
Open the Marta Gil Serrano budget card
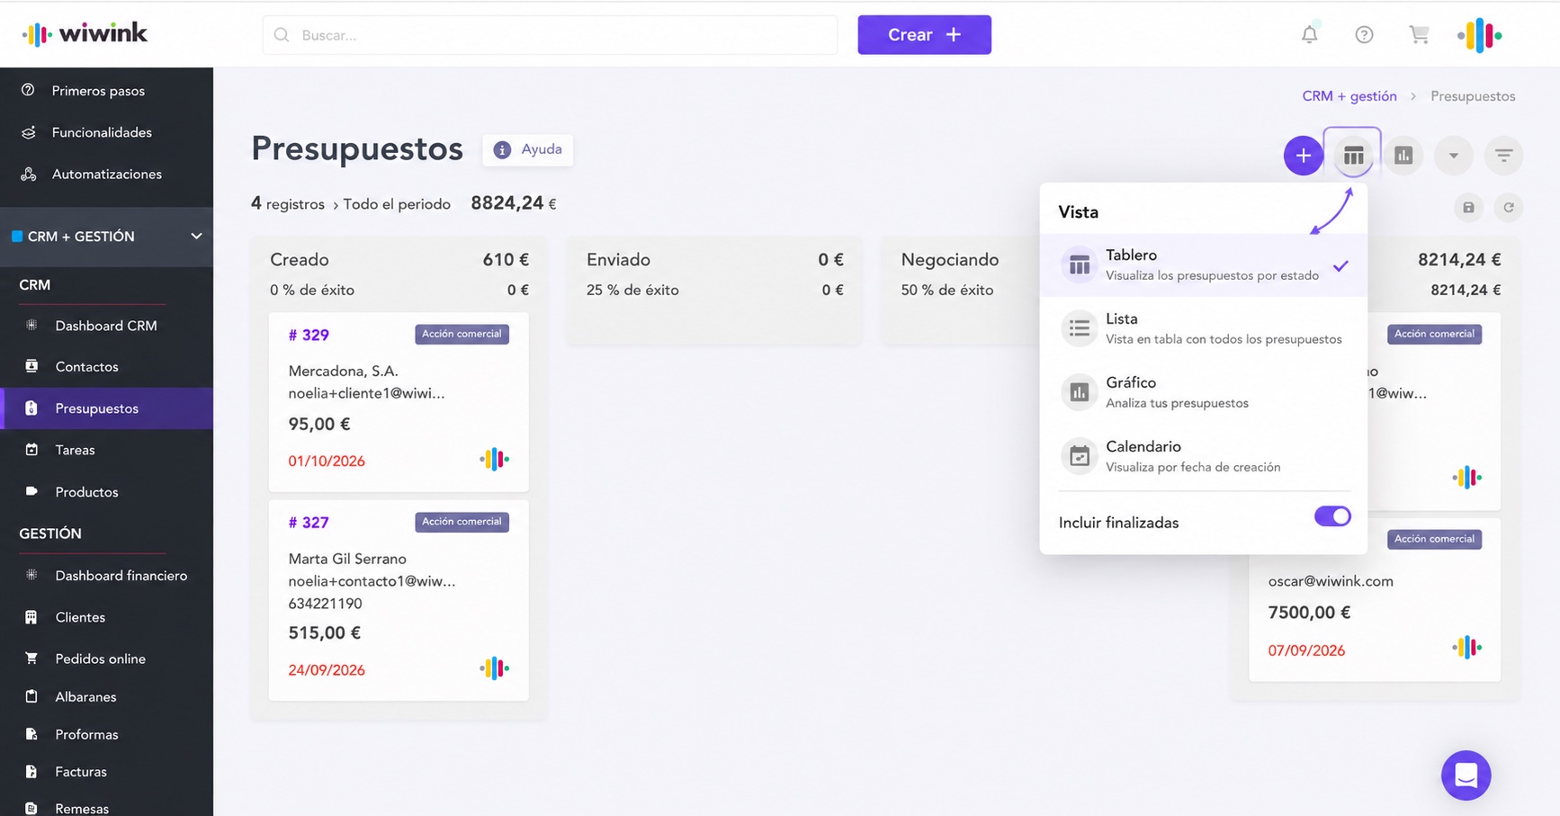pyautogui.click(x=399, y=600)
